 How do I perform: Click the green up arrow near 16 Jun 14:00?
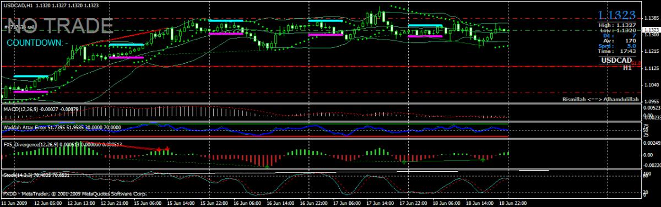click(267, 165)
